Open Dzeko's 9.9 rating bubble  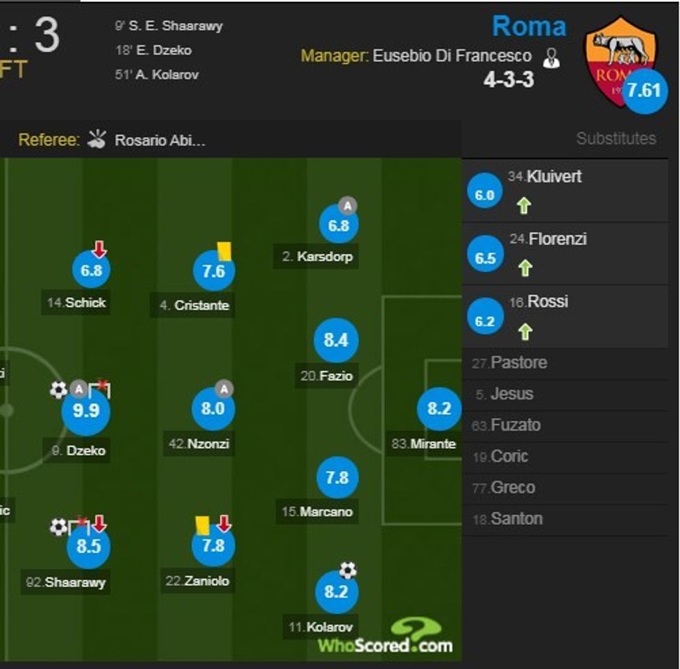pos(86,411)
